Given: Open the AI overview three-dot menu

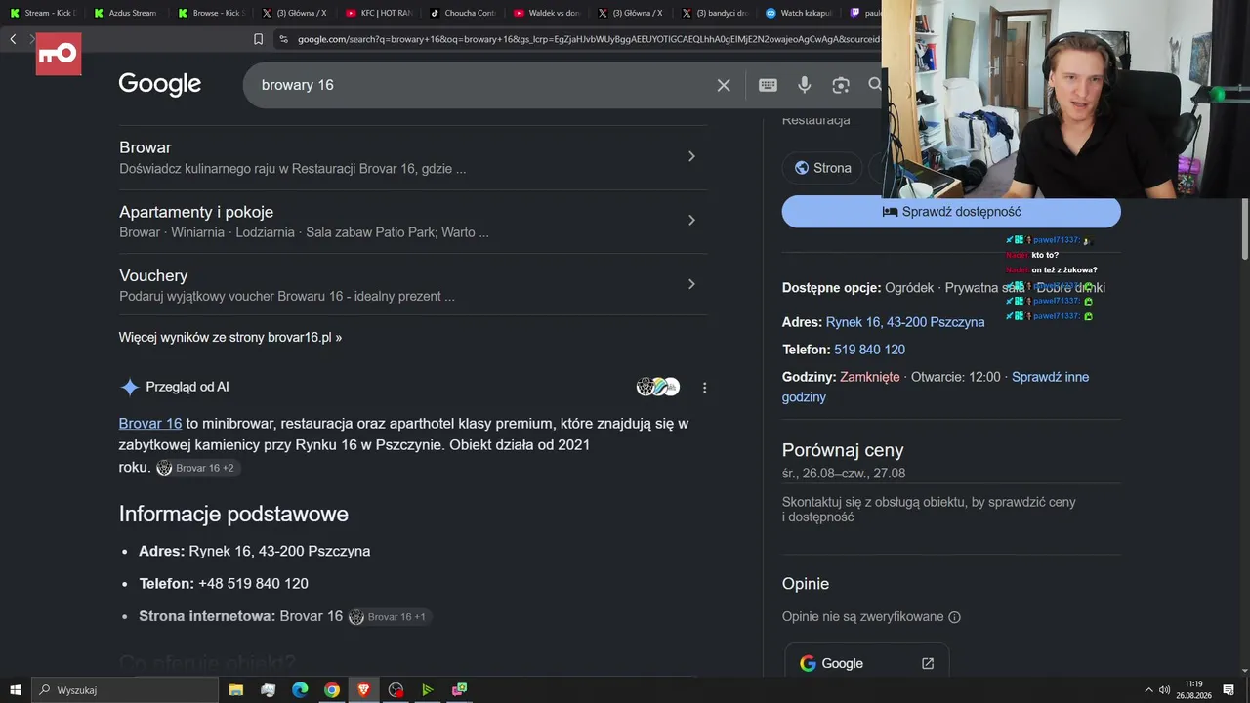Looking at the screenshot, I should 704,388.
